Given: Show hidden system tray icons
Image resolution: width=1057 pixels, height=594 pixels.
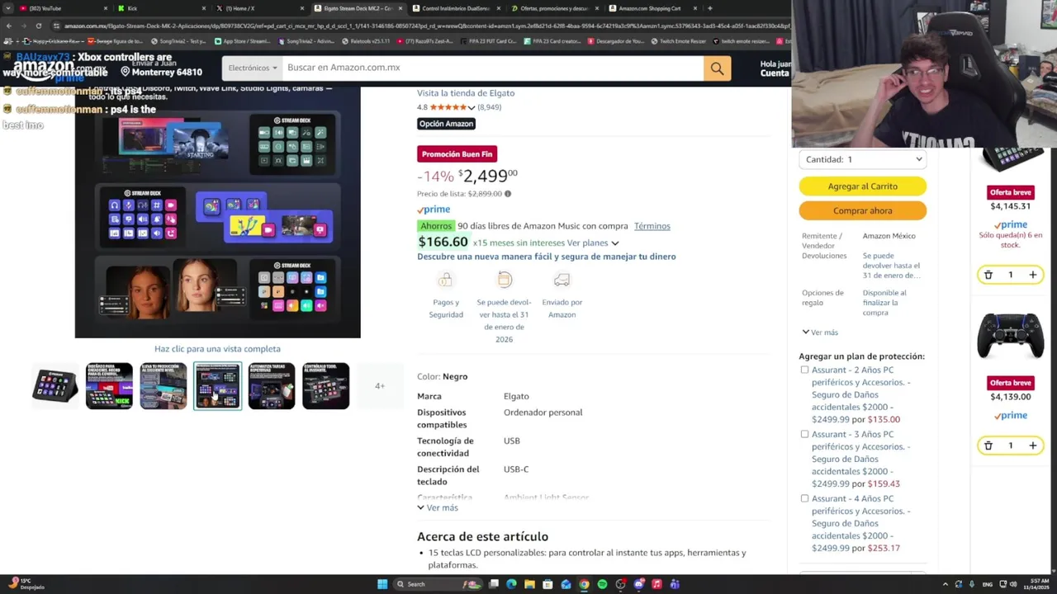Looking at the screenshot, I should coord(946,584).
